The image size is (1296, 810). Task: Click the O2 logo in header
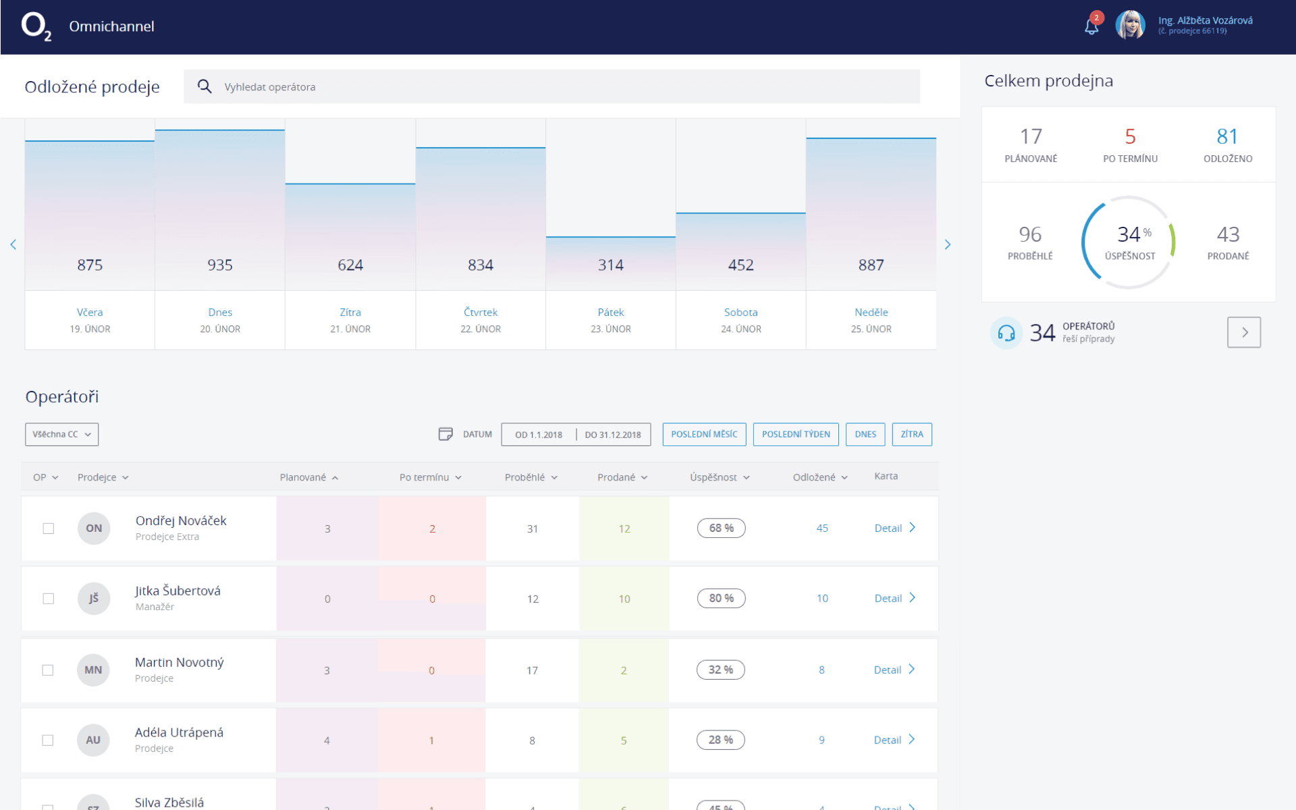point(36,26)
